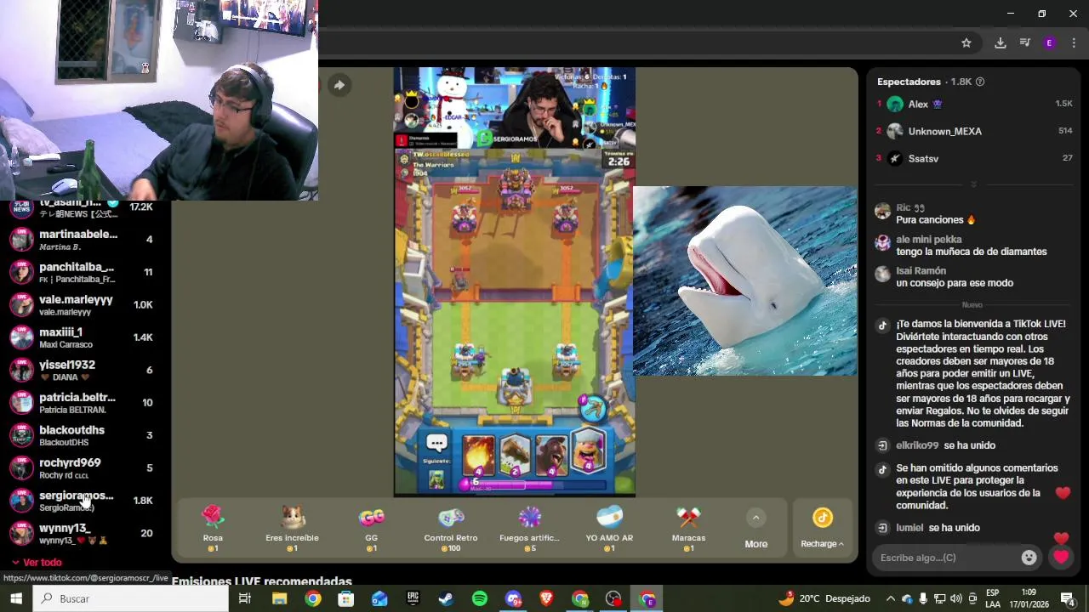This screenshot has width=1089, height=612.
Task: Open Steam from the taskbar
Action: click(446, 598)
